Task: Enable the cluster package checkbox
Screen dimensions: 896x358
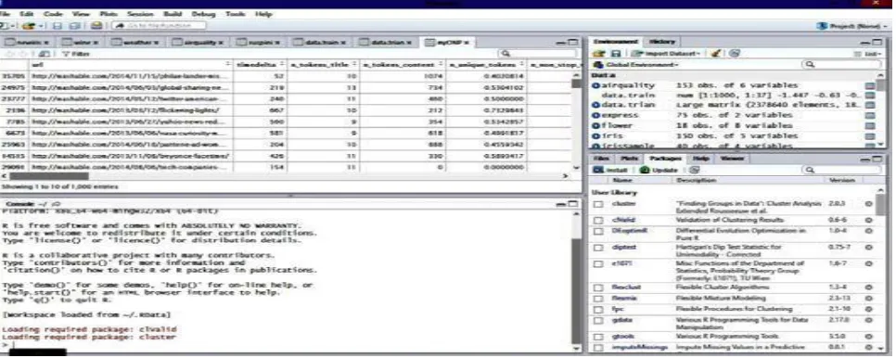Action: (x=598, y=204)
